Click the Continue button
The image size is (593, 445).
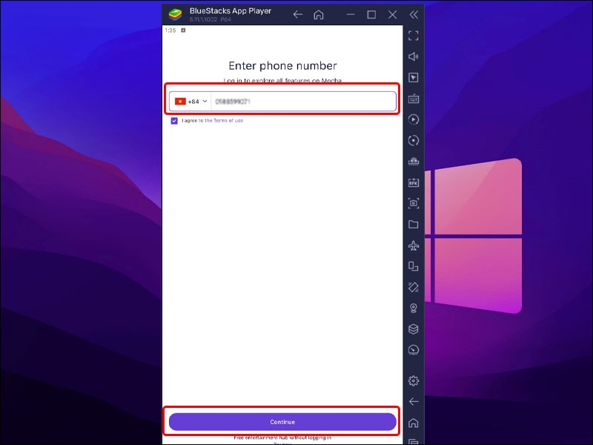(282, 422)
